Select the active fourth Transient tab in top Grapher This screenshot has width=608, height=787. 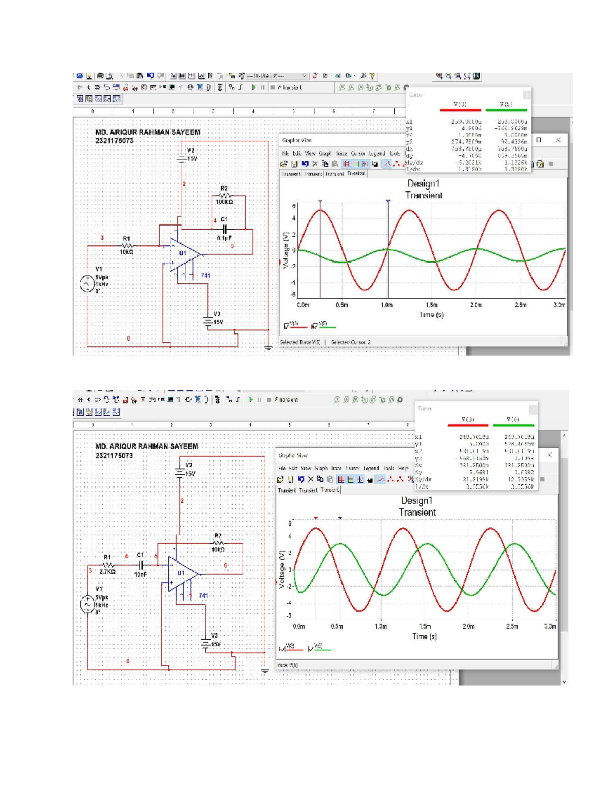(x=356, y=173)
